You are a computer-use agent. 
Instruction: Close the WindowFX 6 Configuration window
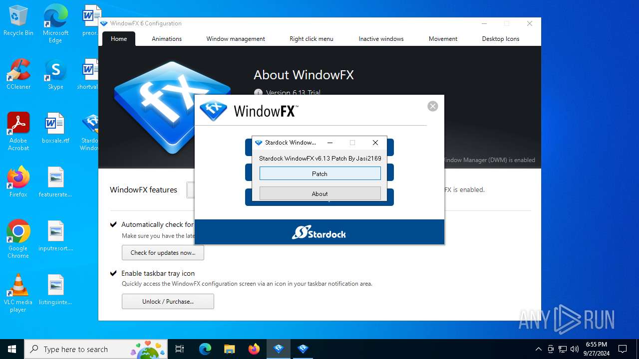pyautogui.click(x=530, y=23)
